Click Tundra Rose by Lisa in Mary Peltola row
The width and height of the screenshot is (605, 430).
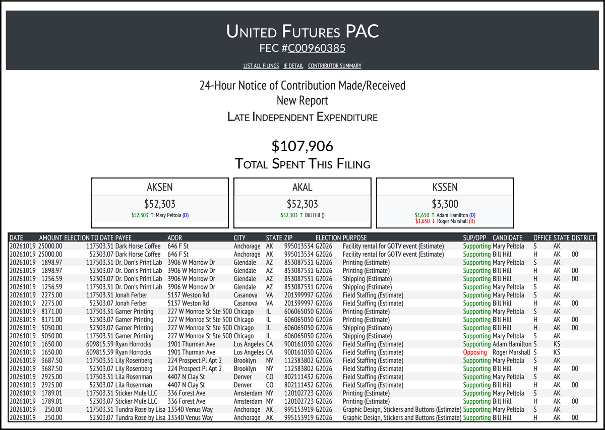coord(141,410)
